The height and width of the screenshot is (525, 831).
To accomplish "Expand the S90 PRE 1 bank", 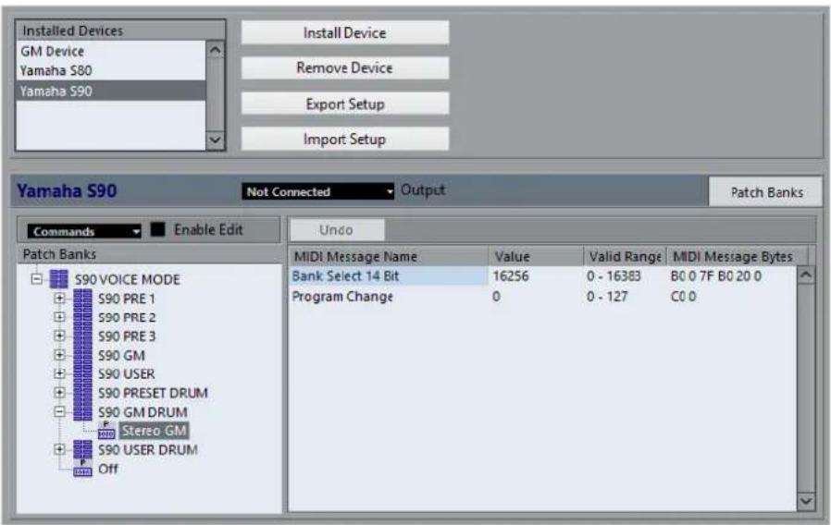I will click(59, 299).
